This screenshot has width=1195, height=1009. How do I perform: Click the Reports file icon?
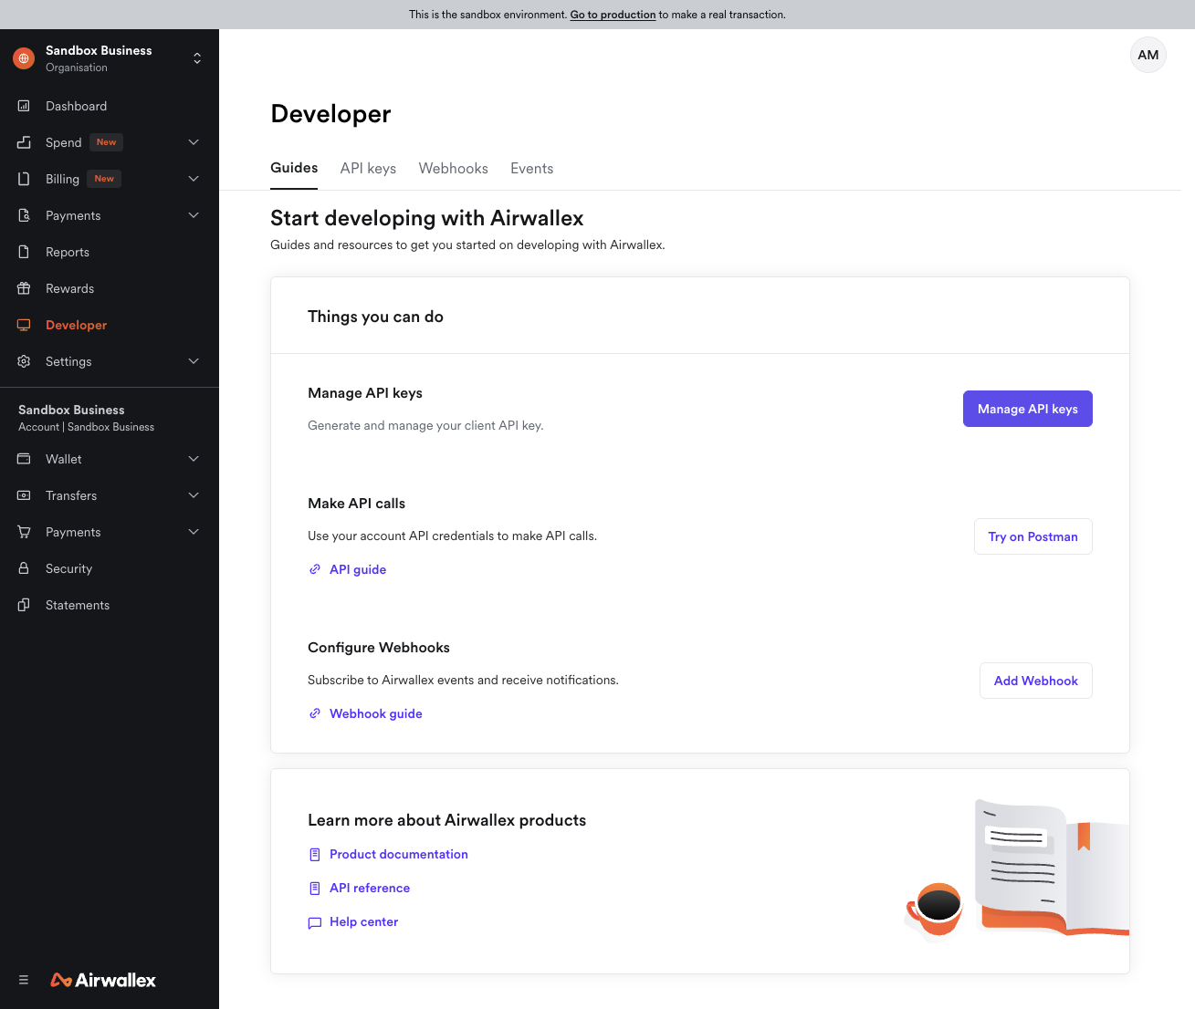[x=24, y=252]
